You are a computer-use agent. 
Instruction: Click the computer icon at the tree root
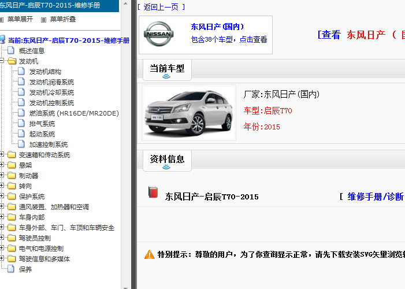point(2,39)
